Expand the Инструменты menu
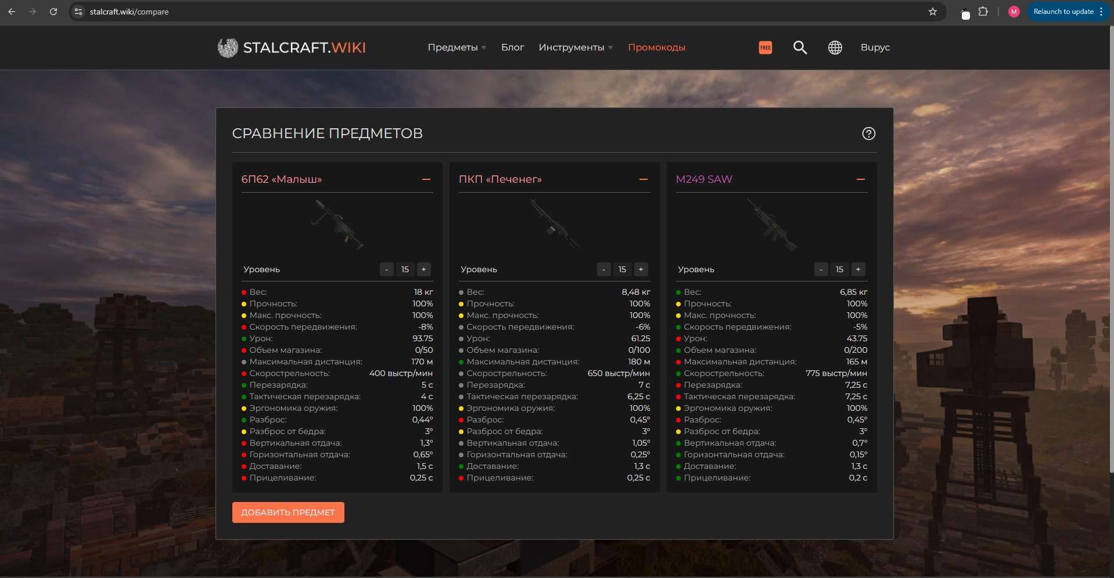This screenshot has width=1114, height=578. 576,48
